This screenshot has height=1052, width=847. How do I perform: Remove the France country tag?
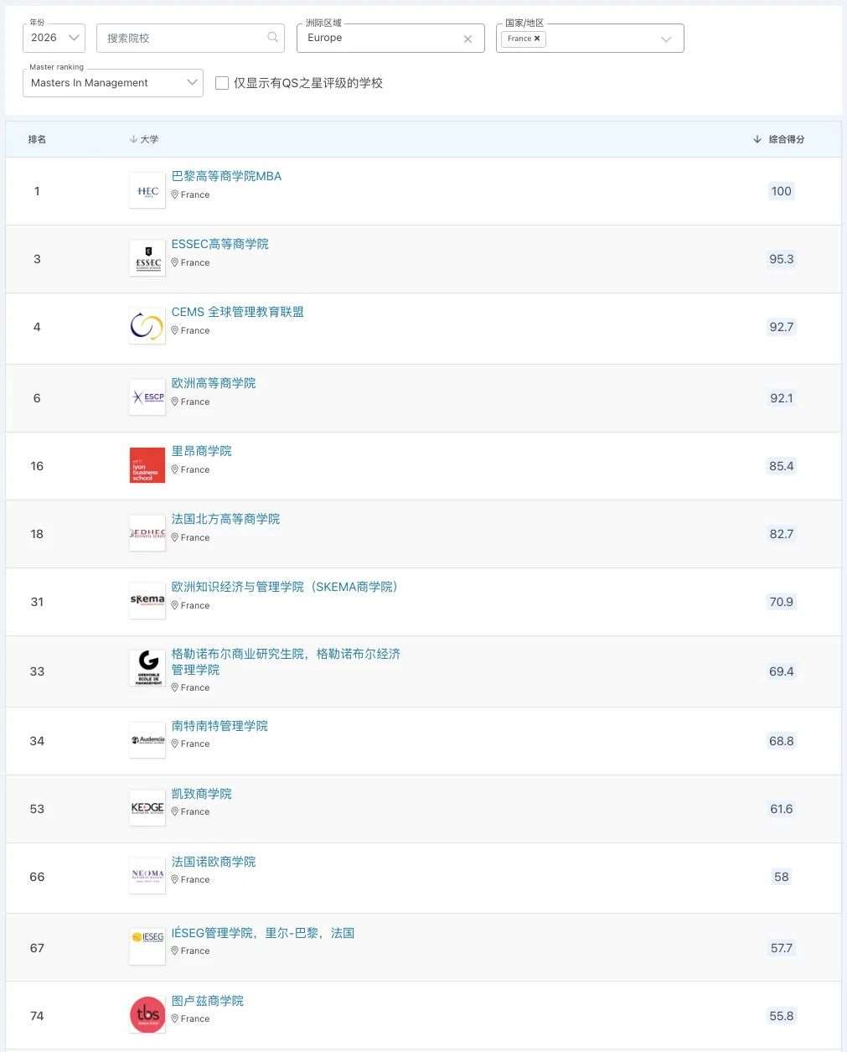537,39
